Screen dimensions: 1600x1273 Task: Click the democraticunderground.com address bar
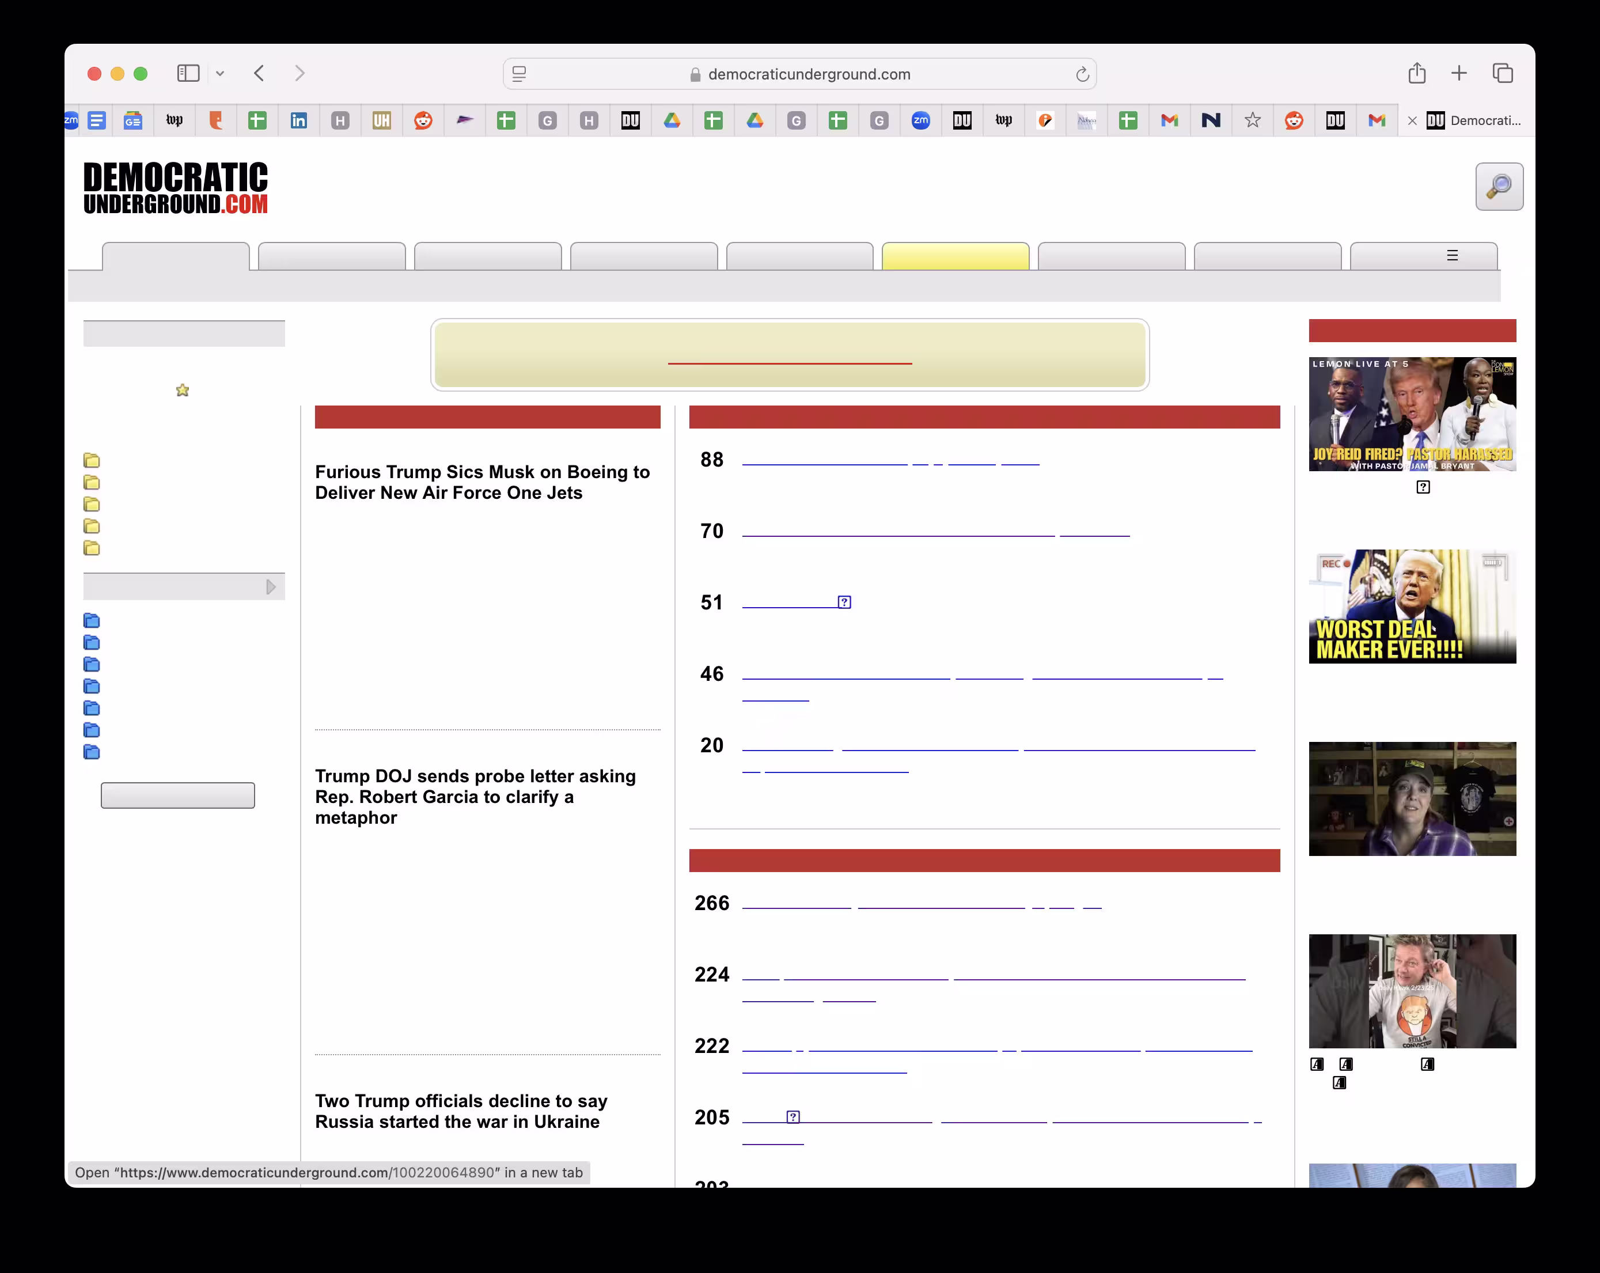808,74
